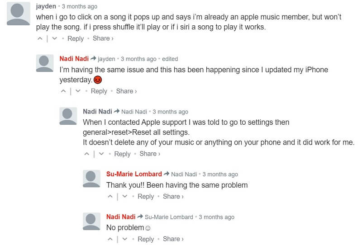Downvote Su-Marie Lombard's thank you comment

point(125,197)
